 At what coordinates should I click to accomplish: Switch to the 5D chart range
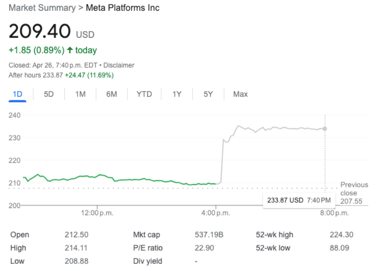49,94
